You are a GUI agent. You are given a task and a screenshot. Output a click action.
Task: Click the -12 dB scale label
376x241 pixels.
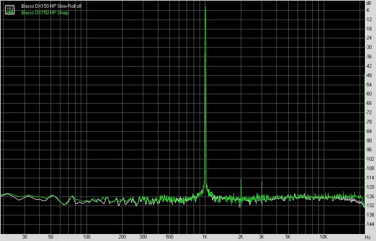369,20
